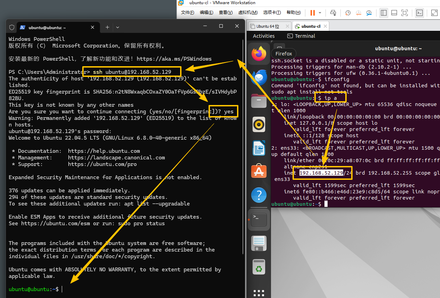The image size is (440, 298).
Task: Open the 文件(F) menu in VMware
Action: [188, 12]
